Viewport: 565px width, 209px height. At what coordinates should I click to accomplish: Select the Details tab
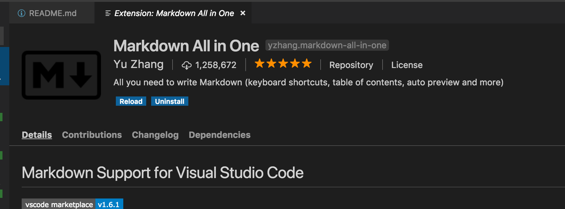click(x=37, y=135)
